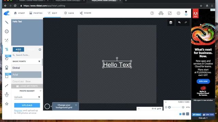Click the text info circle icon
The image size is (218, 122).
40,49
